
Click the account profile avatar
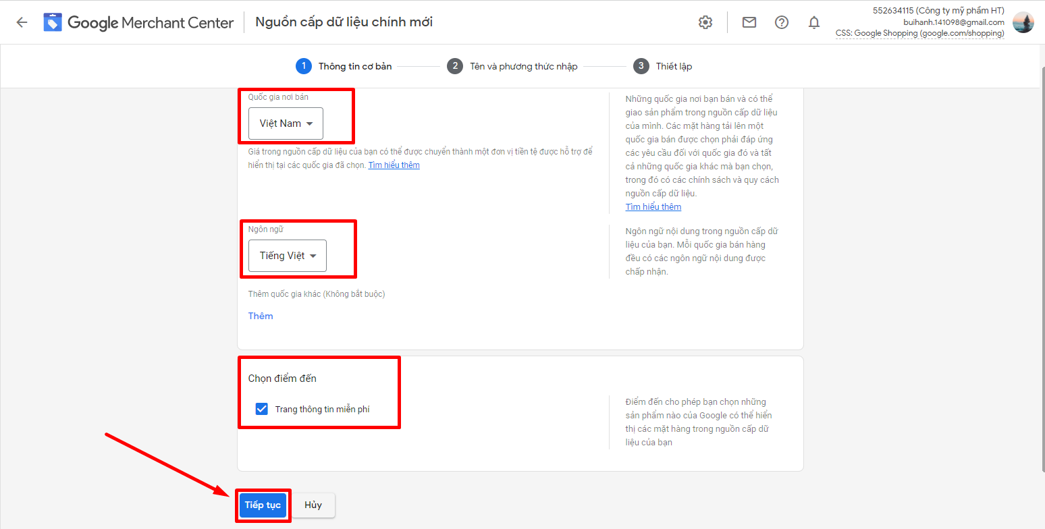click(1023, 22)
